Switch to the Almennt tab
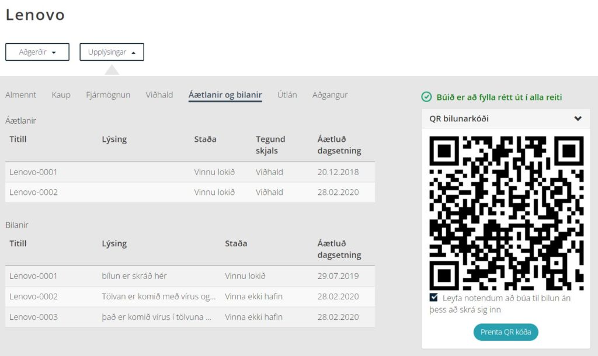 [x=20, y=95]
